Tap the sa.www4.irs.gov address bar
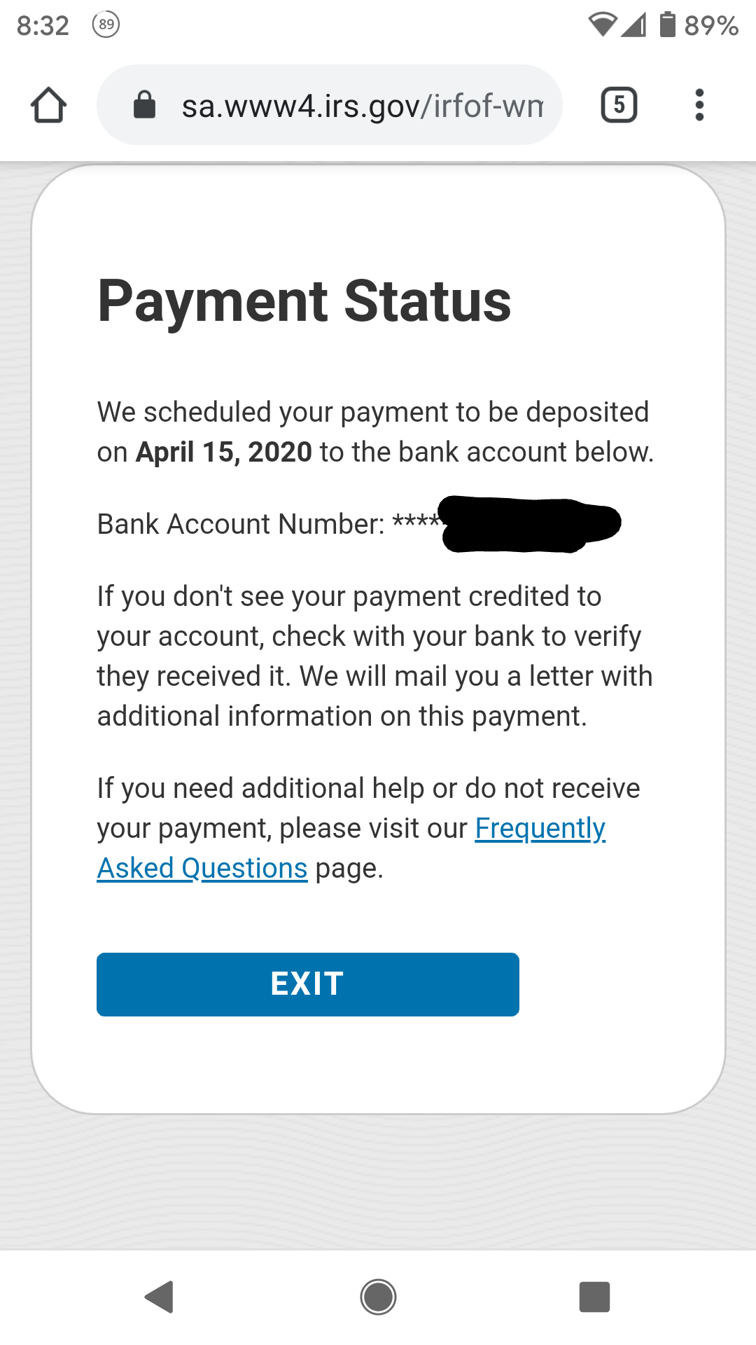Image resolution: width=756 pixels, height=1345 pixels. coord(360,105)
